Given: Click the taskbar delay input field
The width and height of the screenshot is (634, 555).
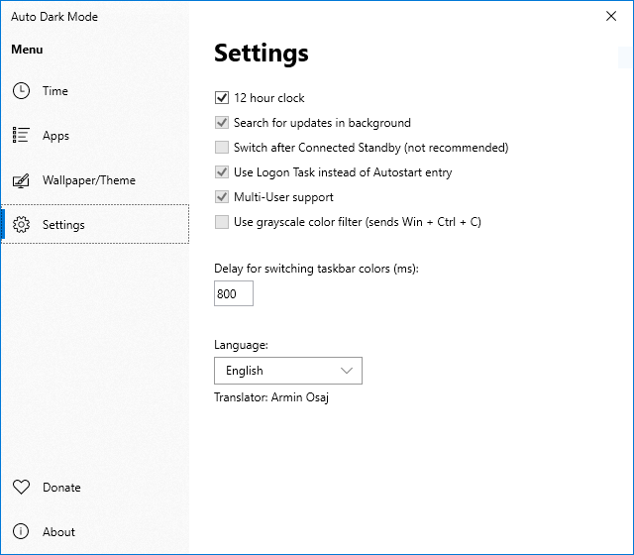Looking at the screenshot, I should (x=234, y=293).
